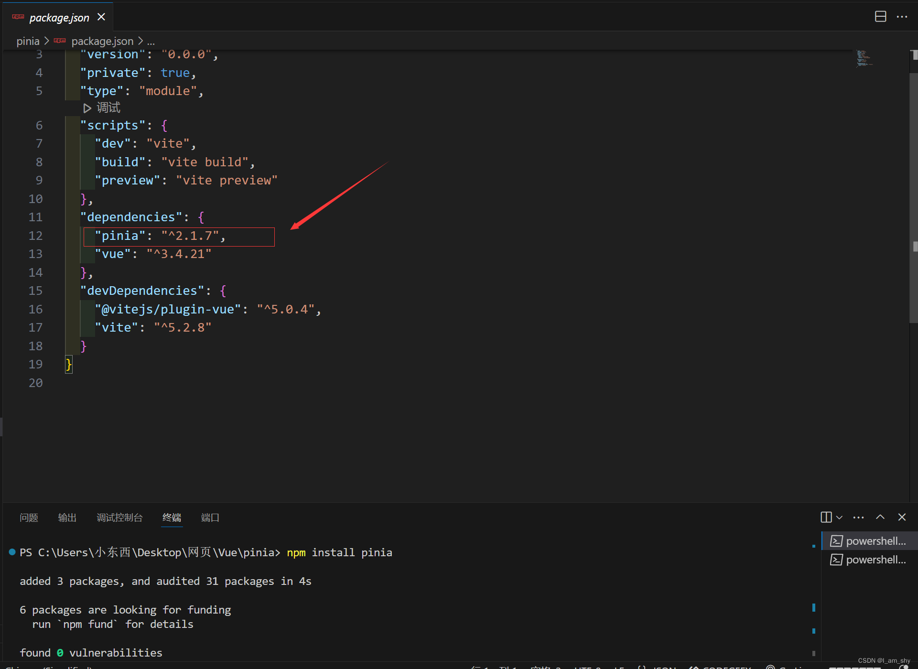The height and width of the screenshot is (669, 918).
Task: Open terminal panel more actions ellipsis
Action: click(x=858, y=517)
